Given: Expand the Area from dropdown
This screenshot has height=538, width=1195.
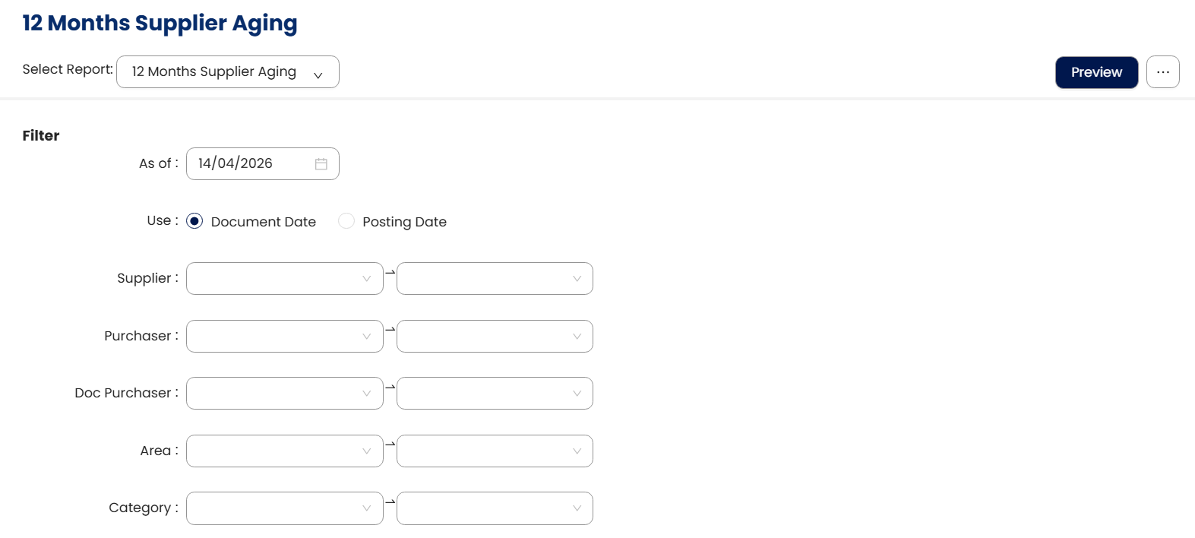Looking at the screenshot, I should 284,451.
